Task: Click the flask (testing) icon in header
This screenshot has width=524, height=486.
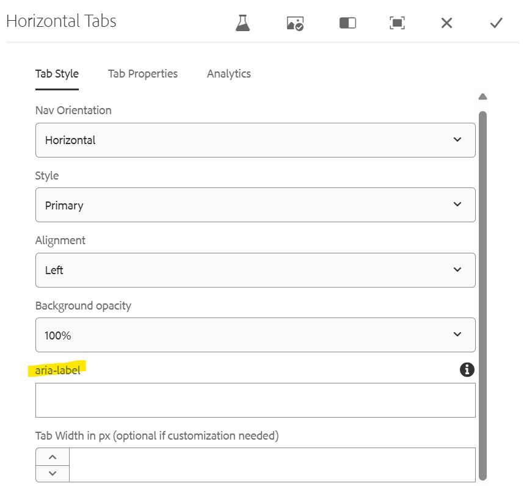Action: pos(243,23)
